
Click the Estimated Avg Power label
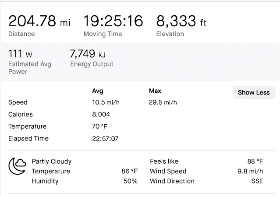click(30, 68)
